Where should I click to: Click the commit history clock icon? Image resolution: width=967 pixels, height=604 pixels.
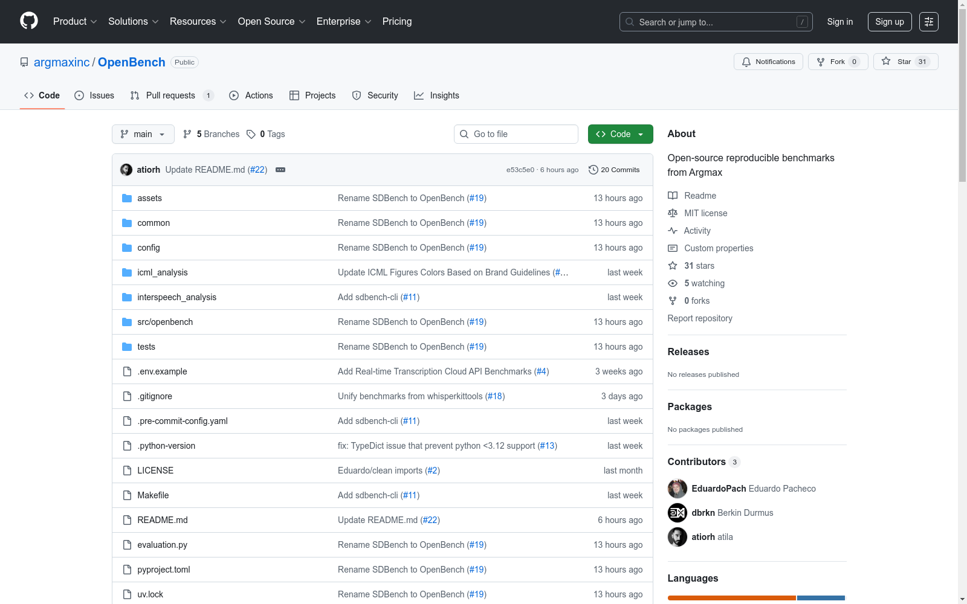(593, 170)
